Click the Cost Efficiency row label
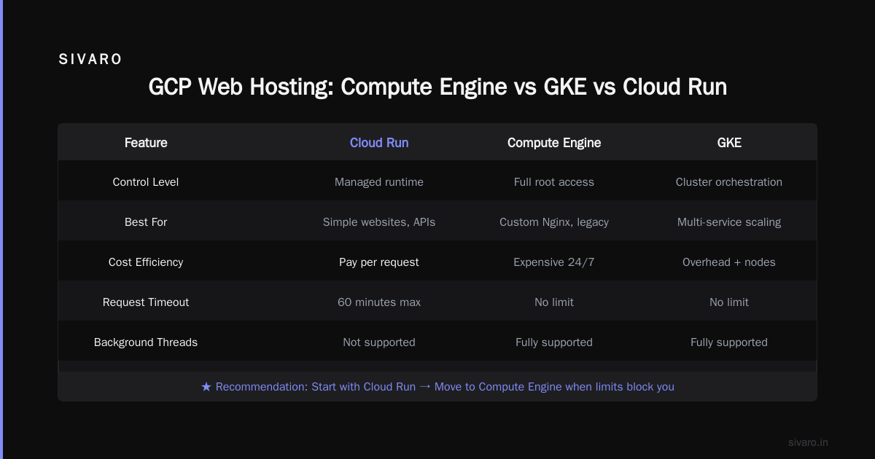Image resolution: width=875 pixels, height=459 pixels. 146,262
